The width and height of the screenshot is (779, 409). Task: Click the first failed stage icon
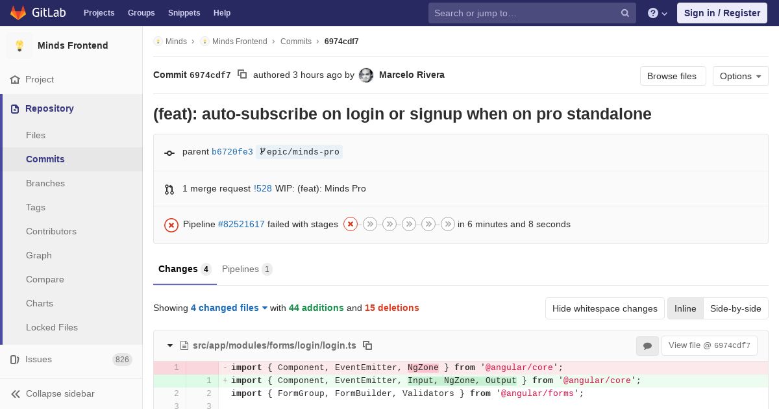(351, 224)
